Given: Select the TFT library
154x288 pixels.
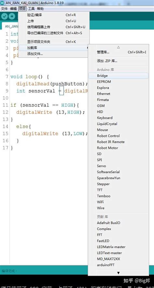Looking at the screenshot, I should point(118,190).
